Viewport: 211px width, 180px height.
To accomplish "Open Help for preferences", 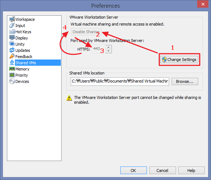I will (191, 171).
